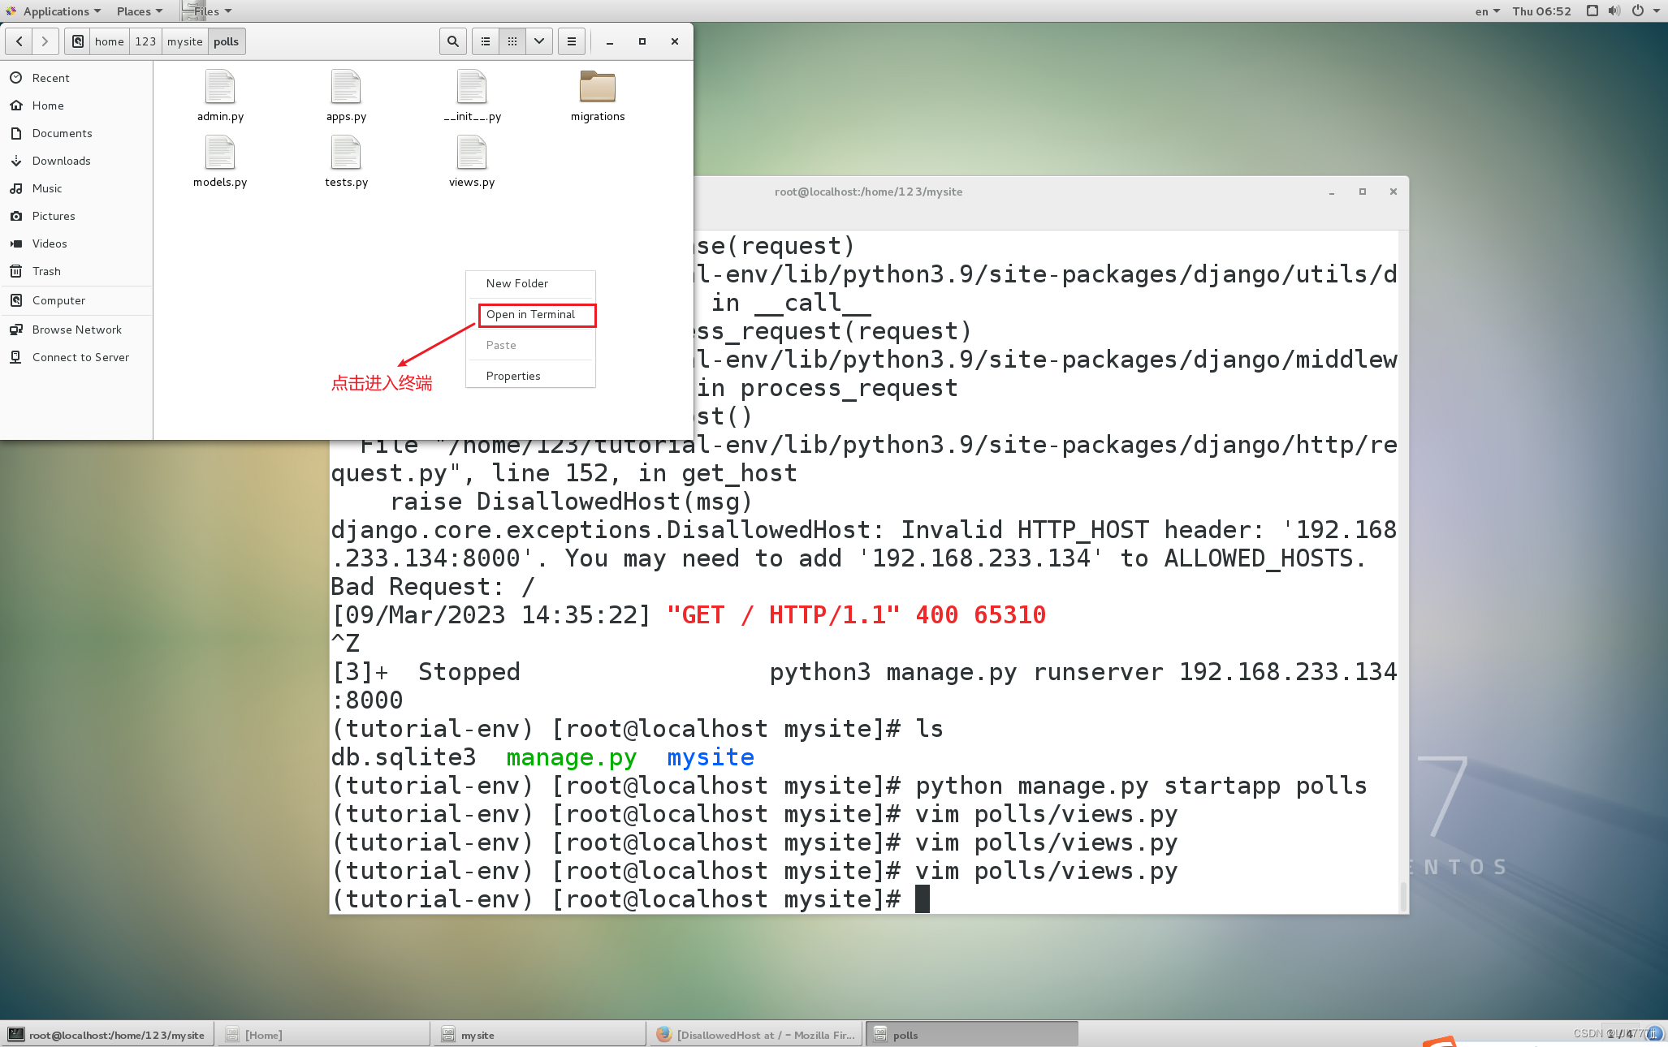Screen dimensions: 1668x1047
Task: Click the search icon in Files toolbar
Action: coord(453,41)
